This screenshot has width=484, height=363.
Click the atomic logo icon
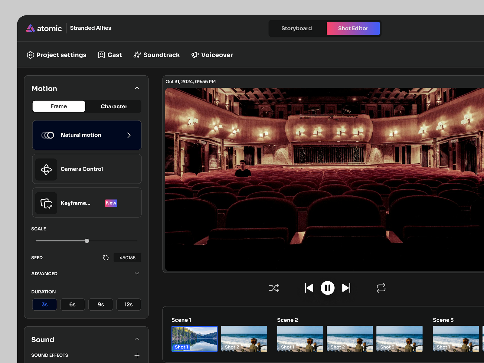pyautogui.click(x=30, y=28)
